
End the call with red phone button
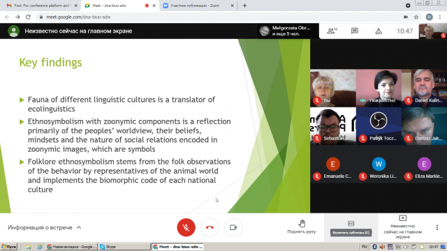[x=210, y=227]
